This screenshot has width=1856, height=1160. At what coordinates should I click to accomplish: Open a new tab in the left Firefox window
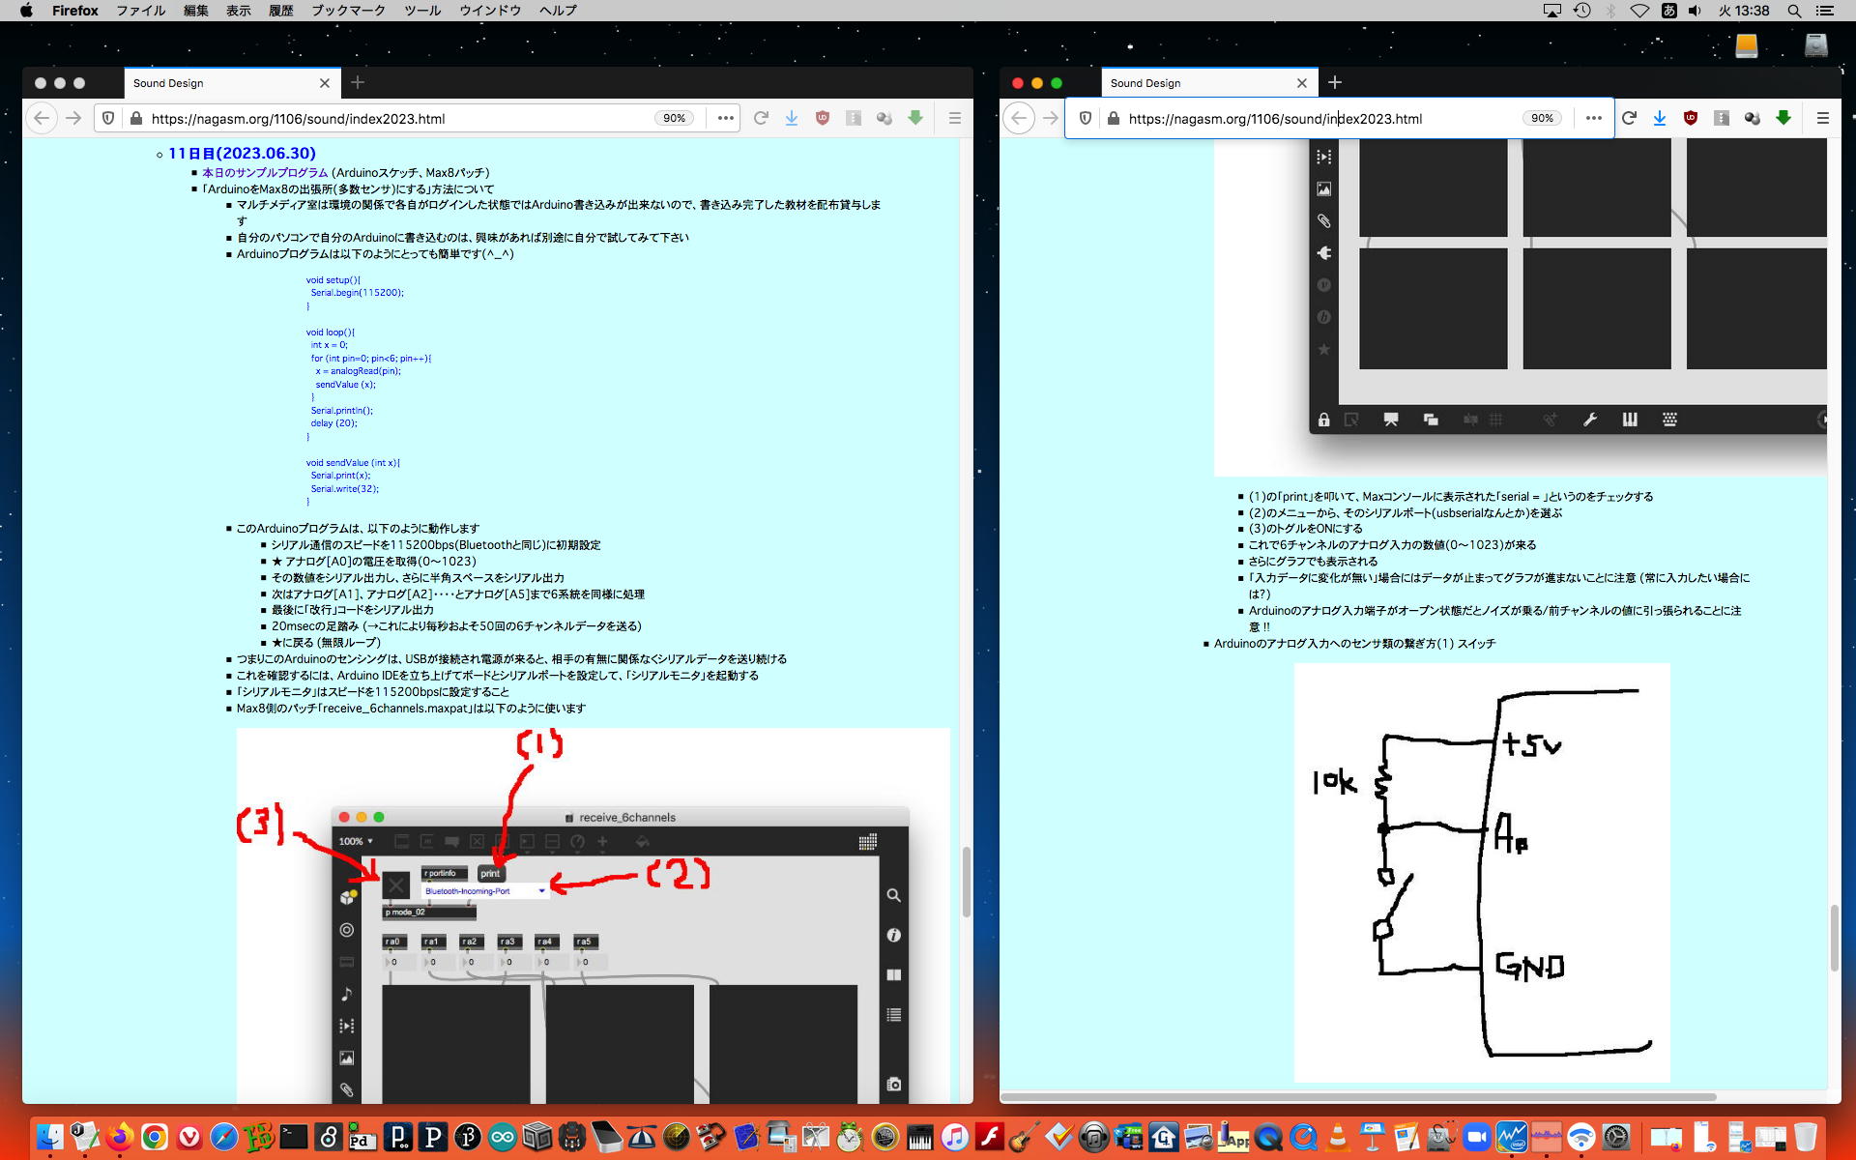pyautogui.click(x=358, y=82)
